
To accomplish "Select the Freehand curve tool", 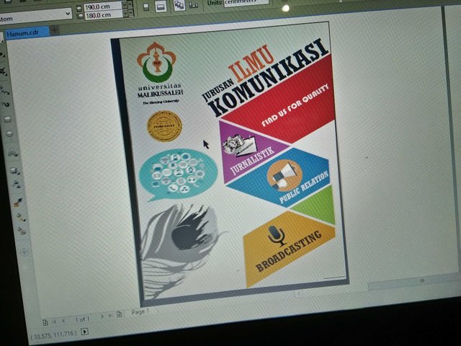I will coord(5,89).
